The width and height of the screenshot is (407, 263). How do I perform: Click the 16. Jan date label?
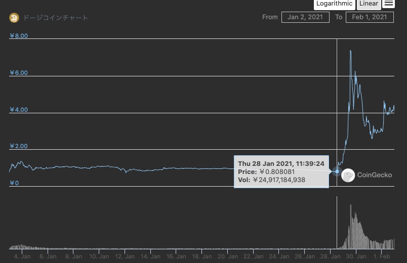coord(176,256)
